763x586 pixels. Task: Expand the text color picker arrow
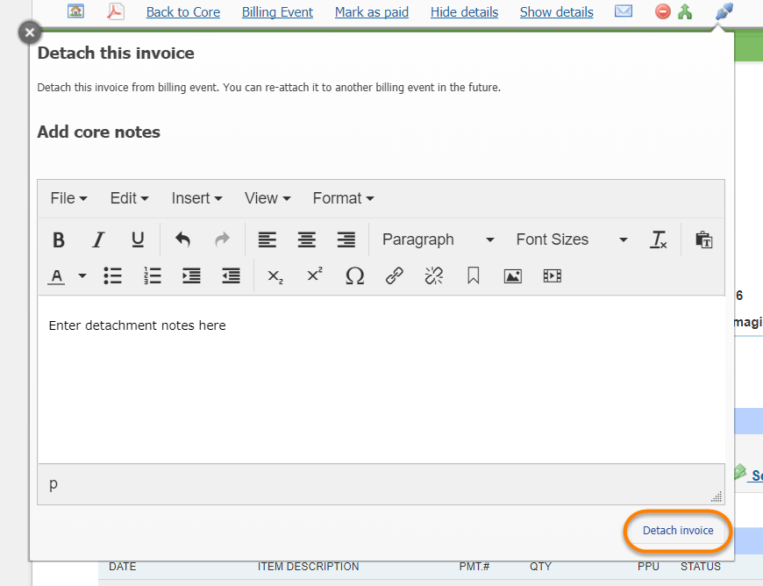(82, 275)
